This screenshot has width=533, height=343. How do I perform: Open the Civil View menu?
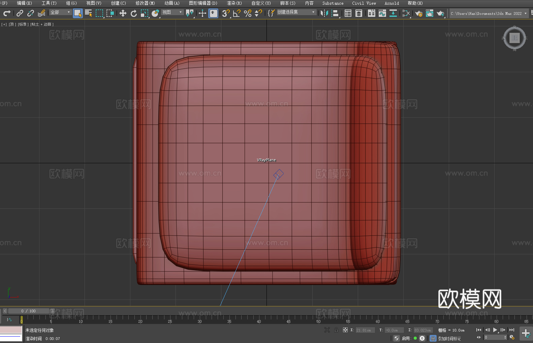(364, 3)
